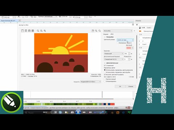
Task: Switch to two horizontal previews layout
Action: pos(29,31)
